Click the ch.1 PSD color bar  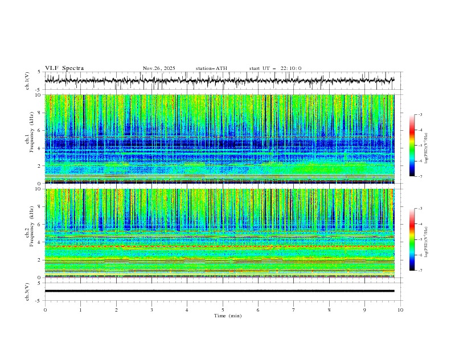[412, 146]
